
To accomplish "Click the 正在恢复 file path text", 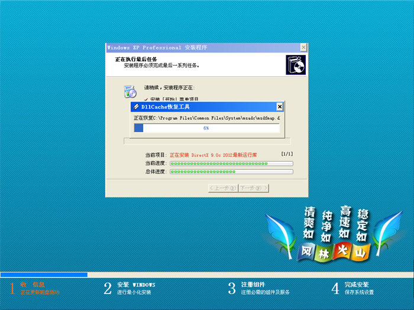I will 207,118.
